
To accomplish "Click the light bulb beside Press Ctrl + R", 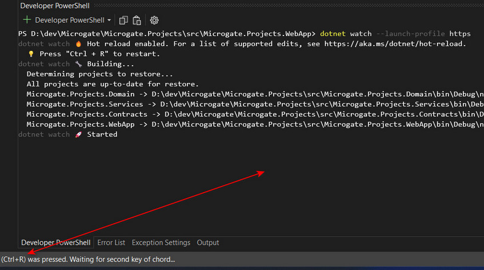I will coord(31,54).
